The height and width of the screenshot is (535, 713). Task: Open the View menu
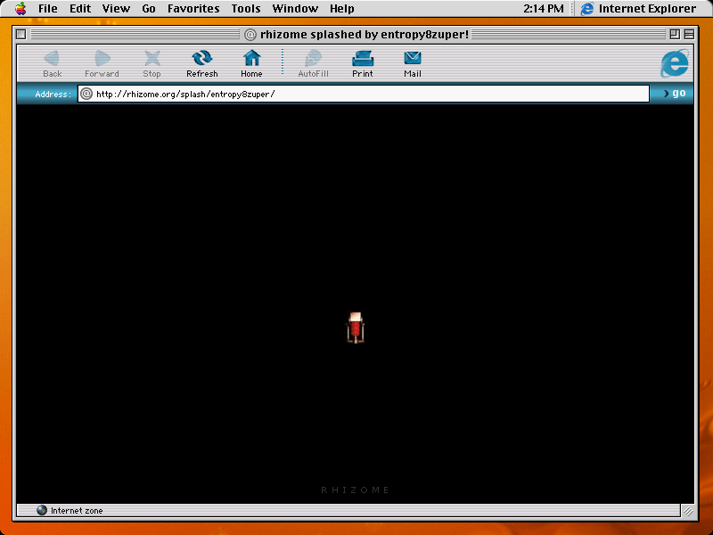pyautogui.click(x=116, y=8)
